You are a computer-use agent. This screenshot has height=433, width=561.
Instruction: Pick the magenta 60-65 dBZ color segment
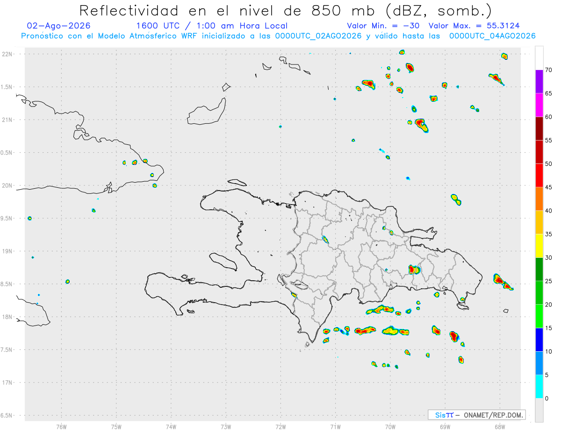[x=539, y=105]
